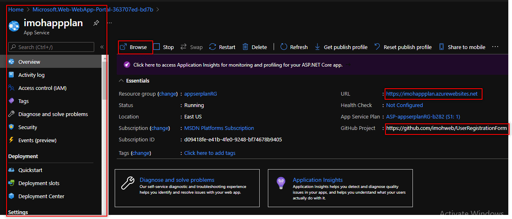Viewport: 512px width, 219px height.
Task: Click here to add tags
Action: [x=210, y=153]
